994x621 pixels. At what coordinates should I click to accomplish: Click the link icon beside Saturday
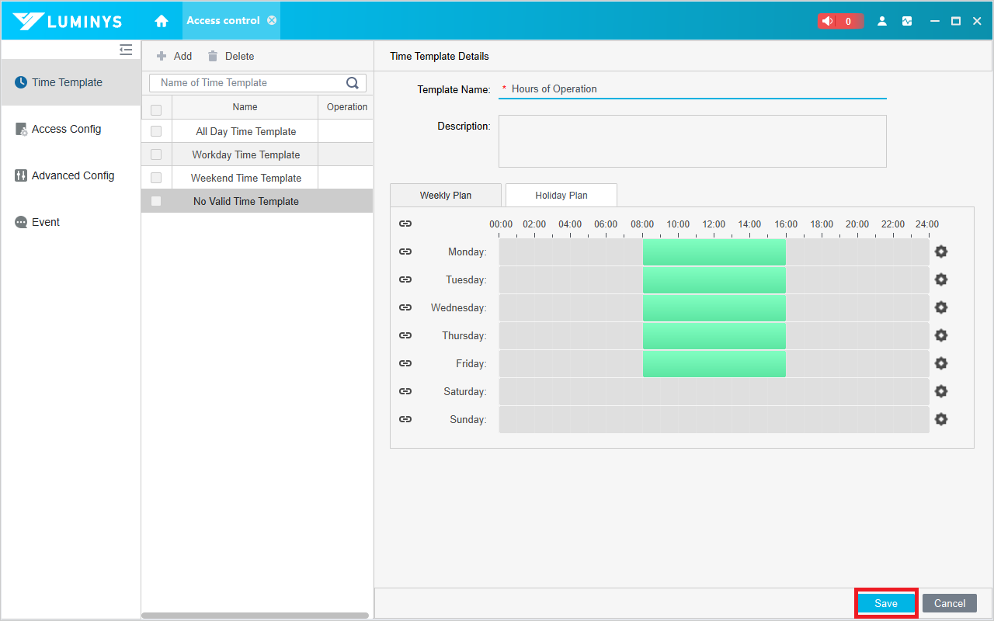tap(405, 391)
